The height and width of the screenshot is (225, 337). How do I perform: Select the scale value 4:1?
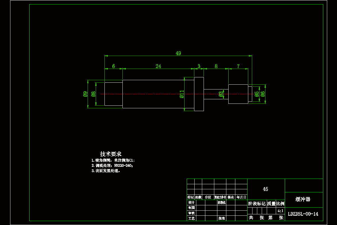(280, 211)
